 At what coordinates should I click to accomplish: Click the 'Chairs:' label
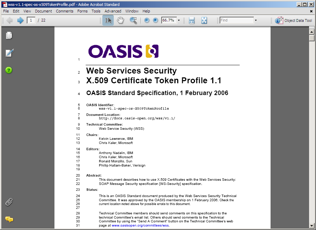point(92,135)
